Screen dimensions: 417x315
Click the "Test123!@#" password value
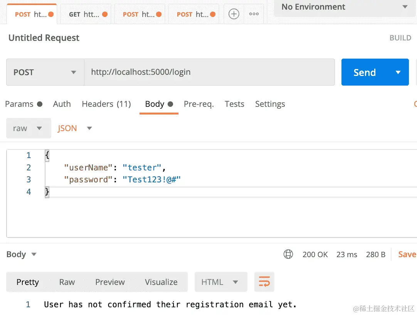[151, 180]
